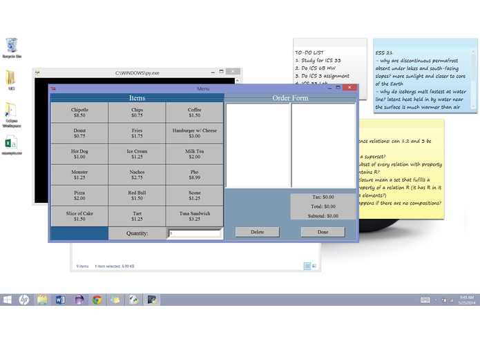
Task: Close the py.exe console window
Action: (x=233, y=72)
